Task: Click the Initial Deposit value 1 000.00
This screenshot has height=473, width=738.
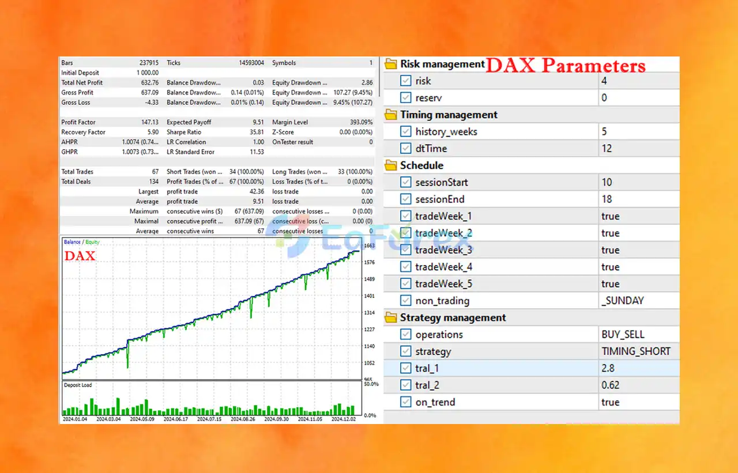Action: point(148,73)
